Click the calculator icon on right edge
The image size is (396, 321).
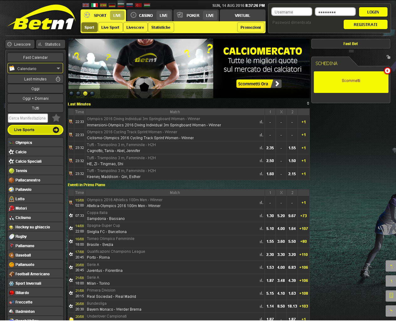click(x=391, y=296)
